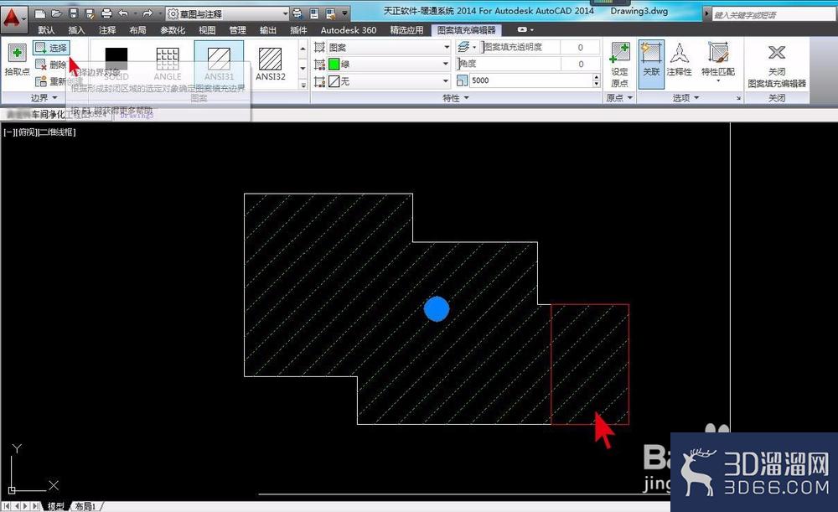Switch to the 参数化 ribbon tab
The width and height of the screenshot is (838, 512).
pyautogui.click(x=173, y=30)
